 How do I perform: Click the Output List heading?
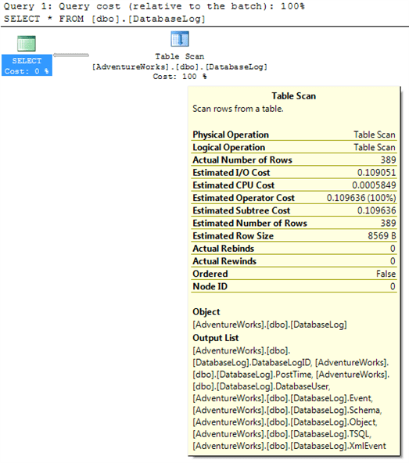coord(216,338)
